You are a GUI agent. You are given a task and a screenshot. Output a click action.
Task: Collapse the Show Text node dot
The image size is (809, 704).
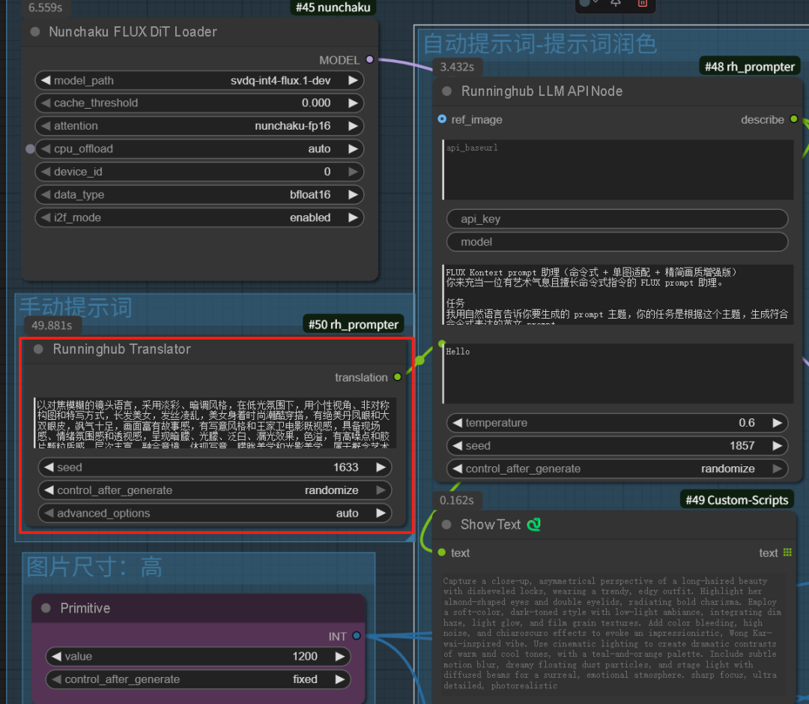[x=446, y=525]
